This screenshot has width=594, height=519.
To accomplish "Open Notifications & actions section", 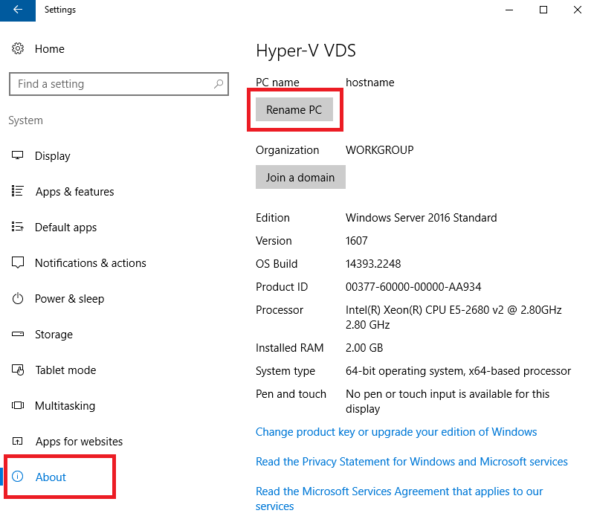I will (x=91, y=263).
